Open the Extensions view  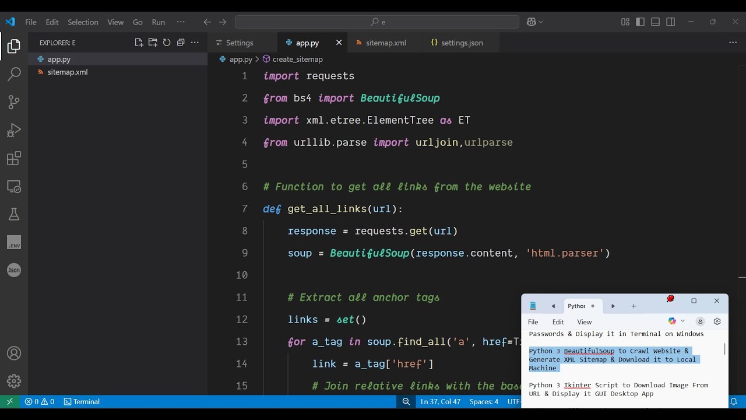tap(14, 158)
